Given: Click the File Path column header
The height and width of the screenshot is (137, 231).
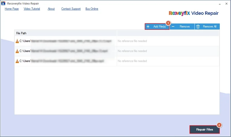Looking at the screenshot, I should [66, 33].
